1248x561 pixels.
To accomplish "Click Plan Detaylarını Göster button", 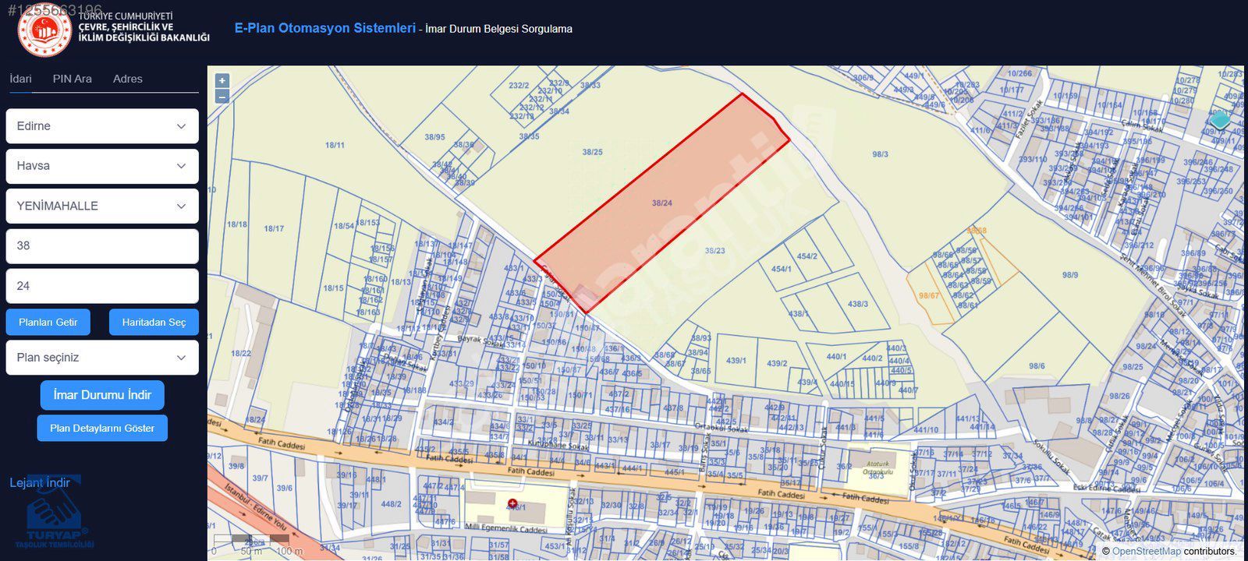I will coord(102,428).
